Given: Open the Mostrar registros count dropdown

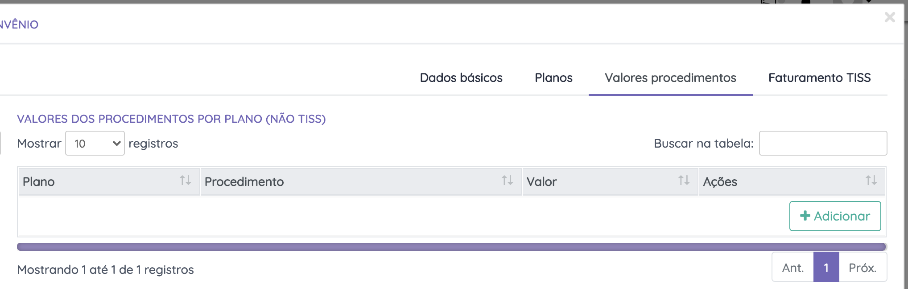Looking at the screenshot, I should click(x=95, y=143).
